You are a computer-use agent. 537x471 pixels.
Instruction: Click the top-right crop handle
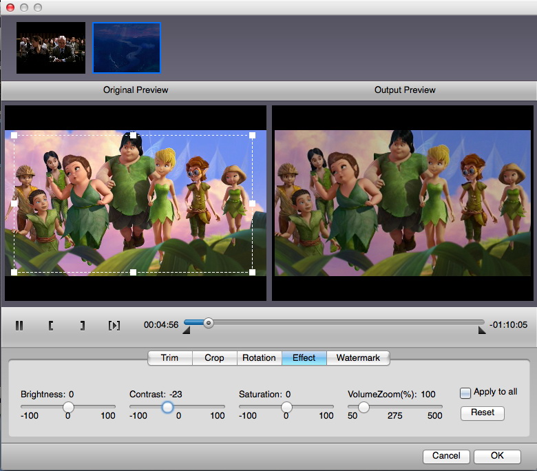pyautogui.click(x=253, y=135)
